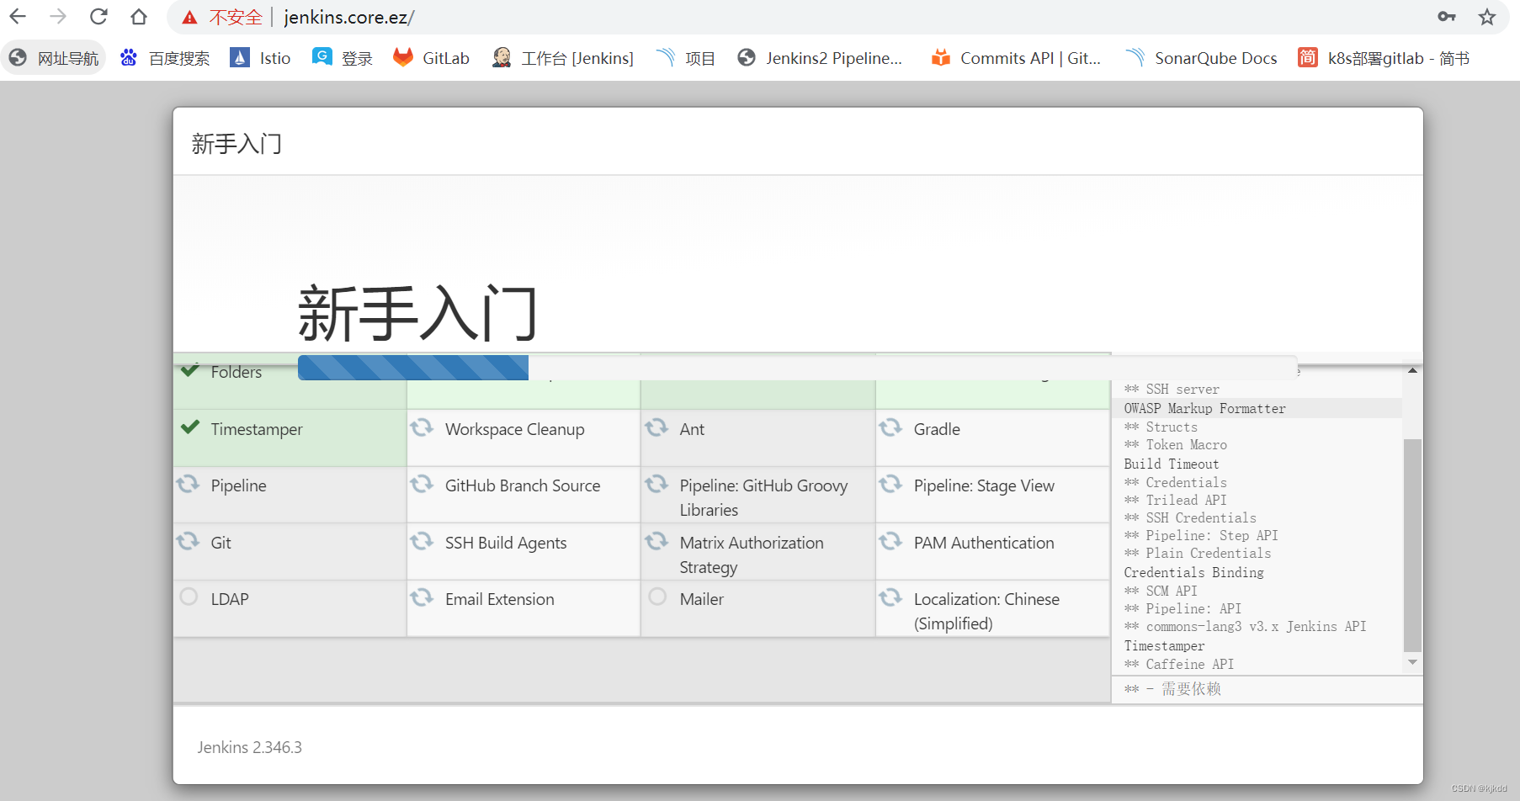Click the Timestamper installed checkmark

tap(190, 427)
